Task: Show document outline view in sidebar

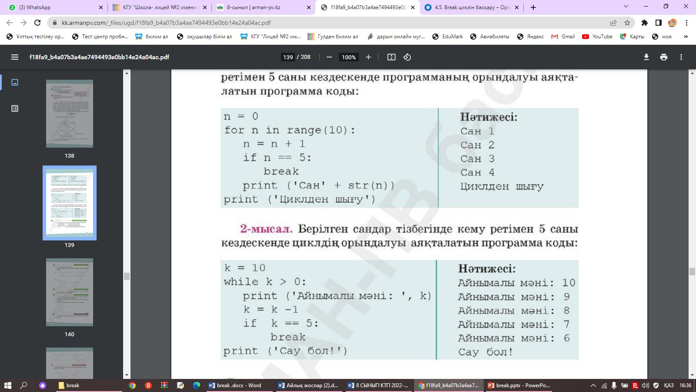Action: point(15,108)
